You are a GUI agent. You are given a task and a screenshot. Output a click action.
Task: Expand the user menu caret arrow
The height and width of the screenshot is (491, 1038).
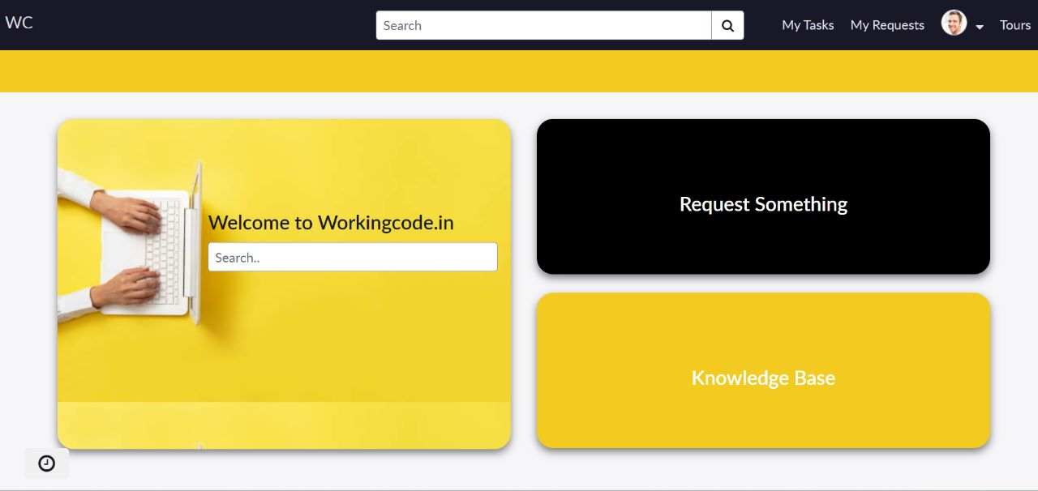[x=980, y=27]
